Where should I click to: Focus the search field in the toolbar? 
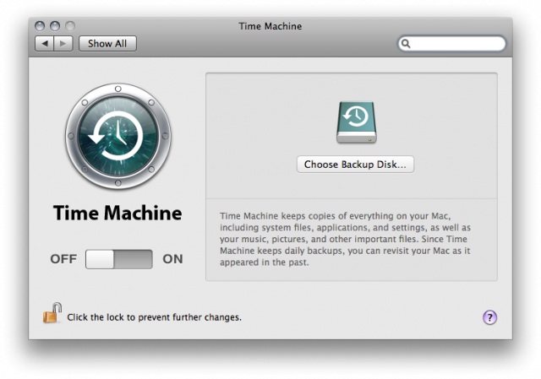click(451, 44)
